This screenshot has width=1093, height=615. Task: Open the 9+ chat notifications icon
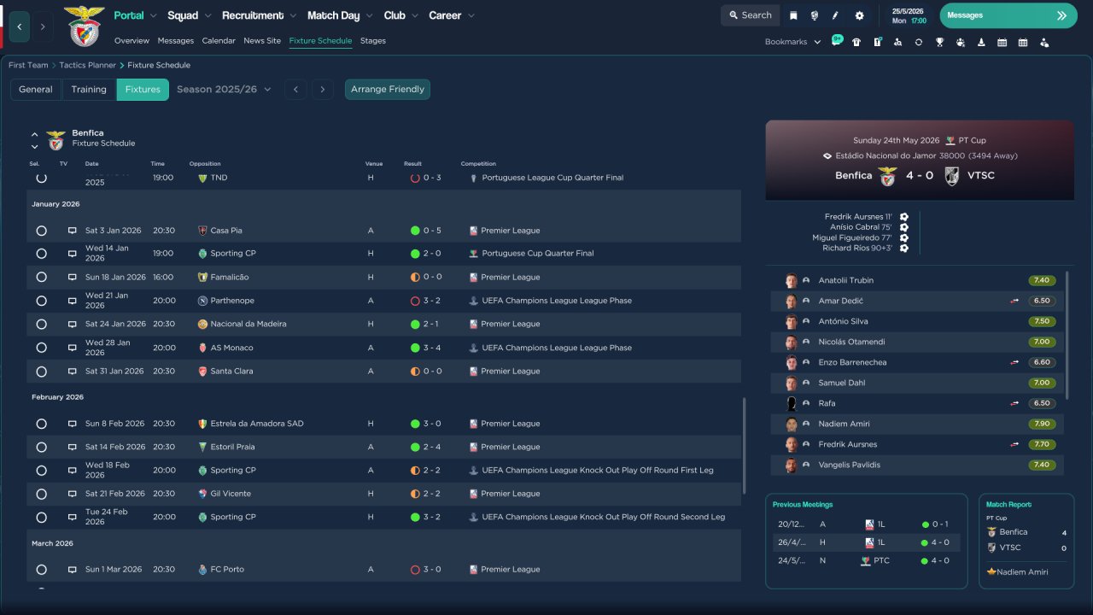tap(837, 40)
